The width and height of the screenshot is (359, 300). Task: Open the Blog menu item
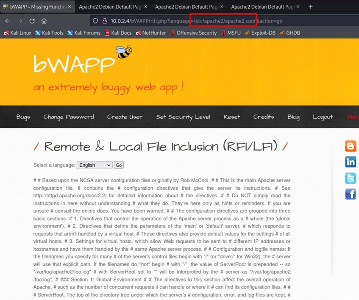293,117
